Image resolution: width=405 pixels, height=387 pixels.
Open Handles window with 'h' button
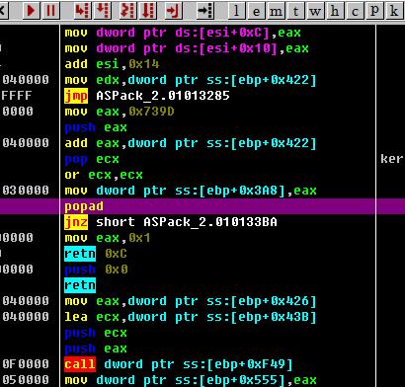[x=335, y=11]
